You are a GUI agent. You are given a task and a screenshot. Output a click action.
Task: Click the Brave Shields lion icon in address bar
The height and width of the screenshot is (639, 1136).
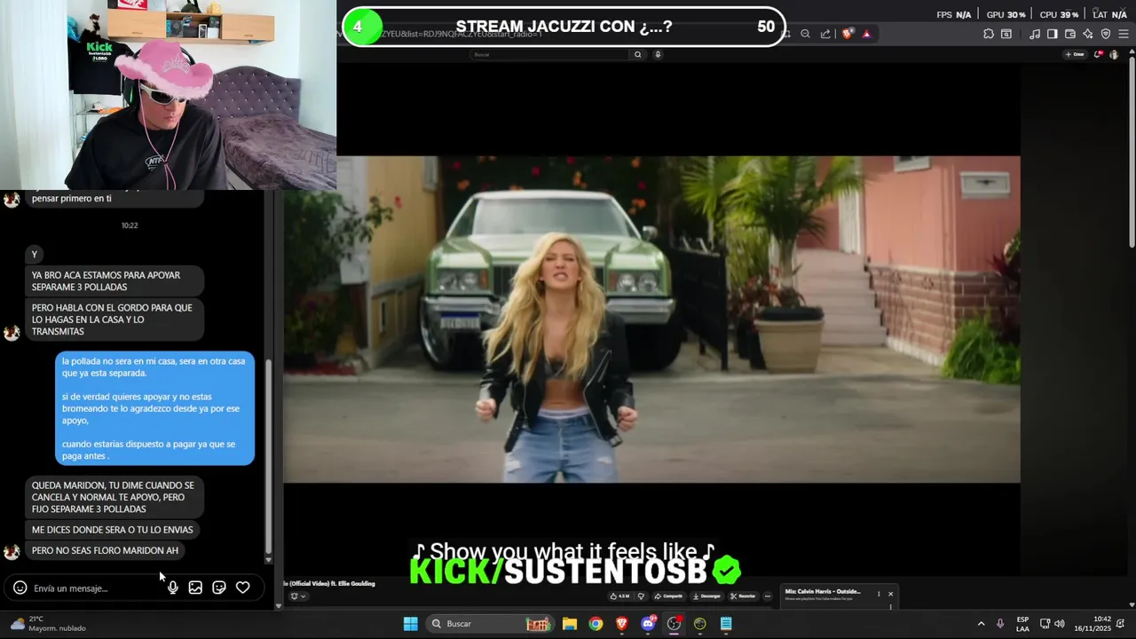tap(847, 34)
